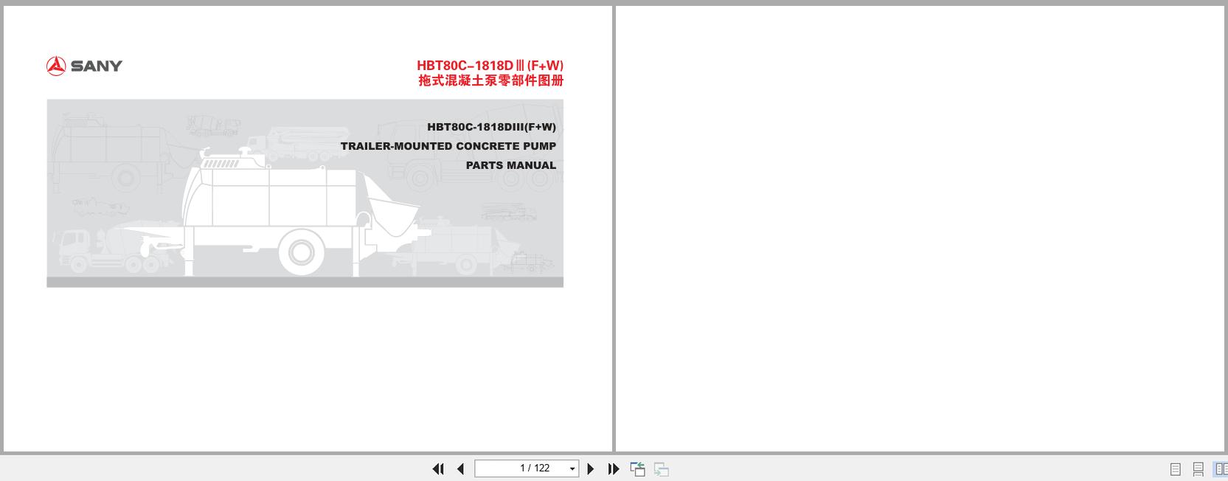This screenshot has height=481, width=1228.
Task: Switch to continuous page layout
Action: click(x=1198, y=469)
